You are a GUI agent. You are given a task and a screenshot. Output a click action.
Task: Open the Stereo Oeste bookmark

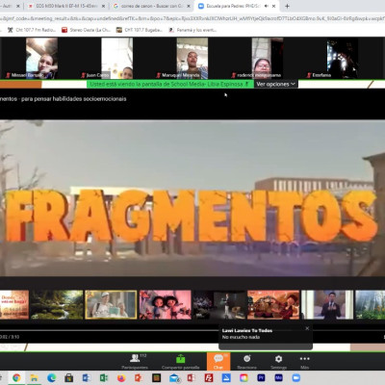coord(87,30)
